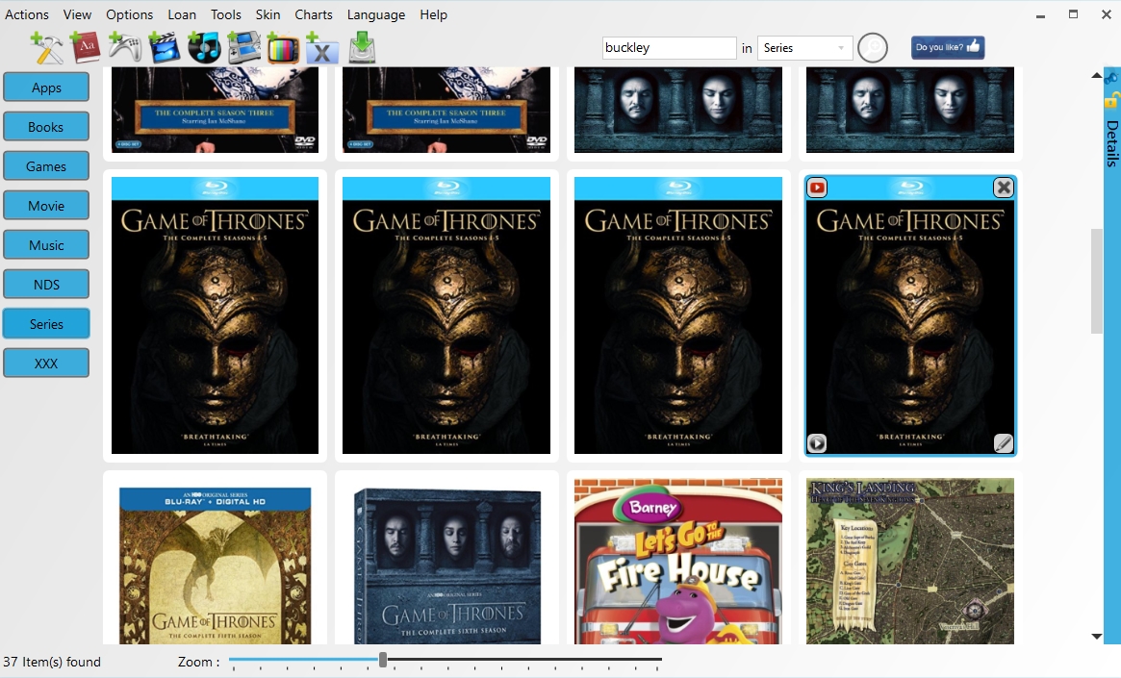Switch to the Music category
Image resolution: width=1121 pixels, height=678 pixels.
pyautogui.click(x=46, y=244)
